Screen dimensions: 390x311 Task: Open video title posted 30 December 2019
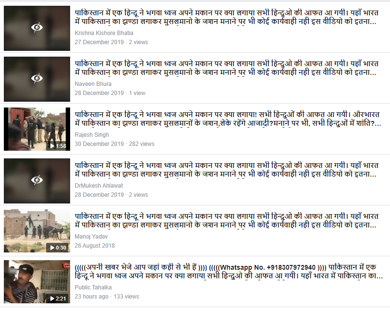(228, 119)
